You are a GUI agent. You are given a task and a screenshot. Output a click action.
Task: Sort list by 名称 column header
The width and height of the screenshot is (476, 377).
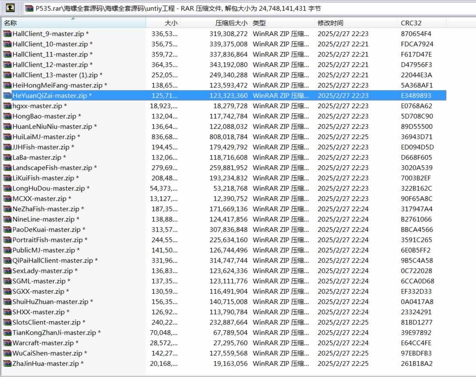click(73, 23)
